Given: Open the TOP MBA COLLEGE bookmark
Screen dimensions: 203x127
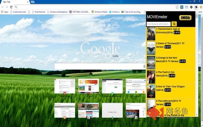Looking at the screenshot, I should click(79, 12).
